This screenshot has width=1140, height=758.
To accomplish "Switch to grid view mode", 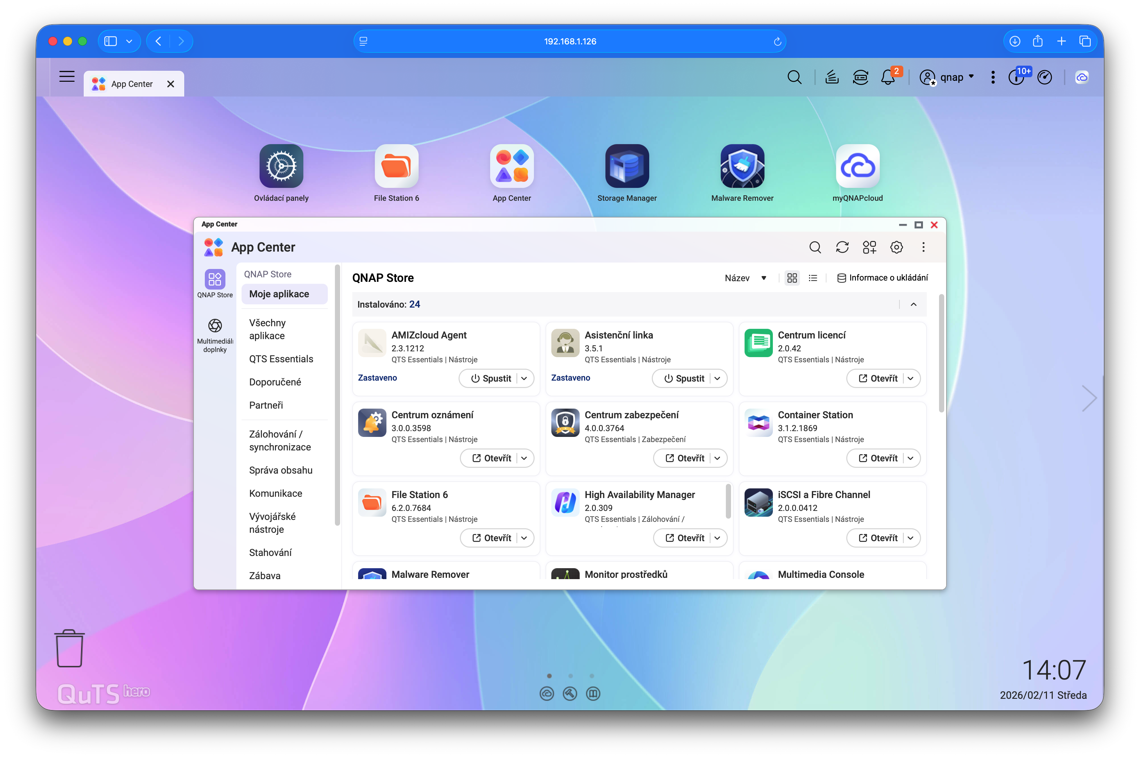I will pyautogui.click(x=792, y=278).
